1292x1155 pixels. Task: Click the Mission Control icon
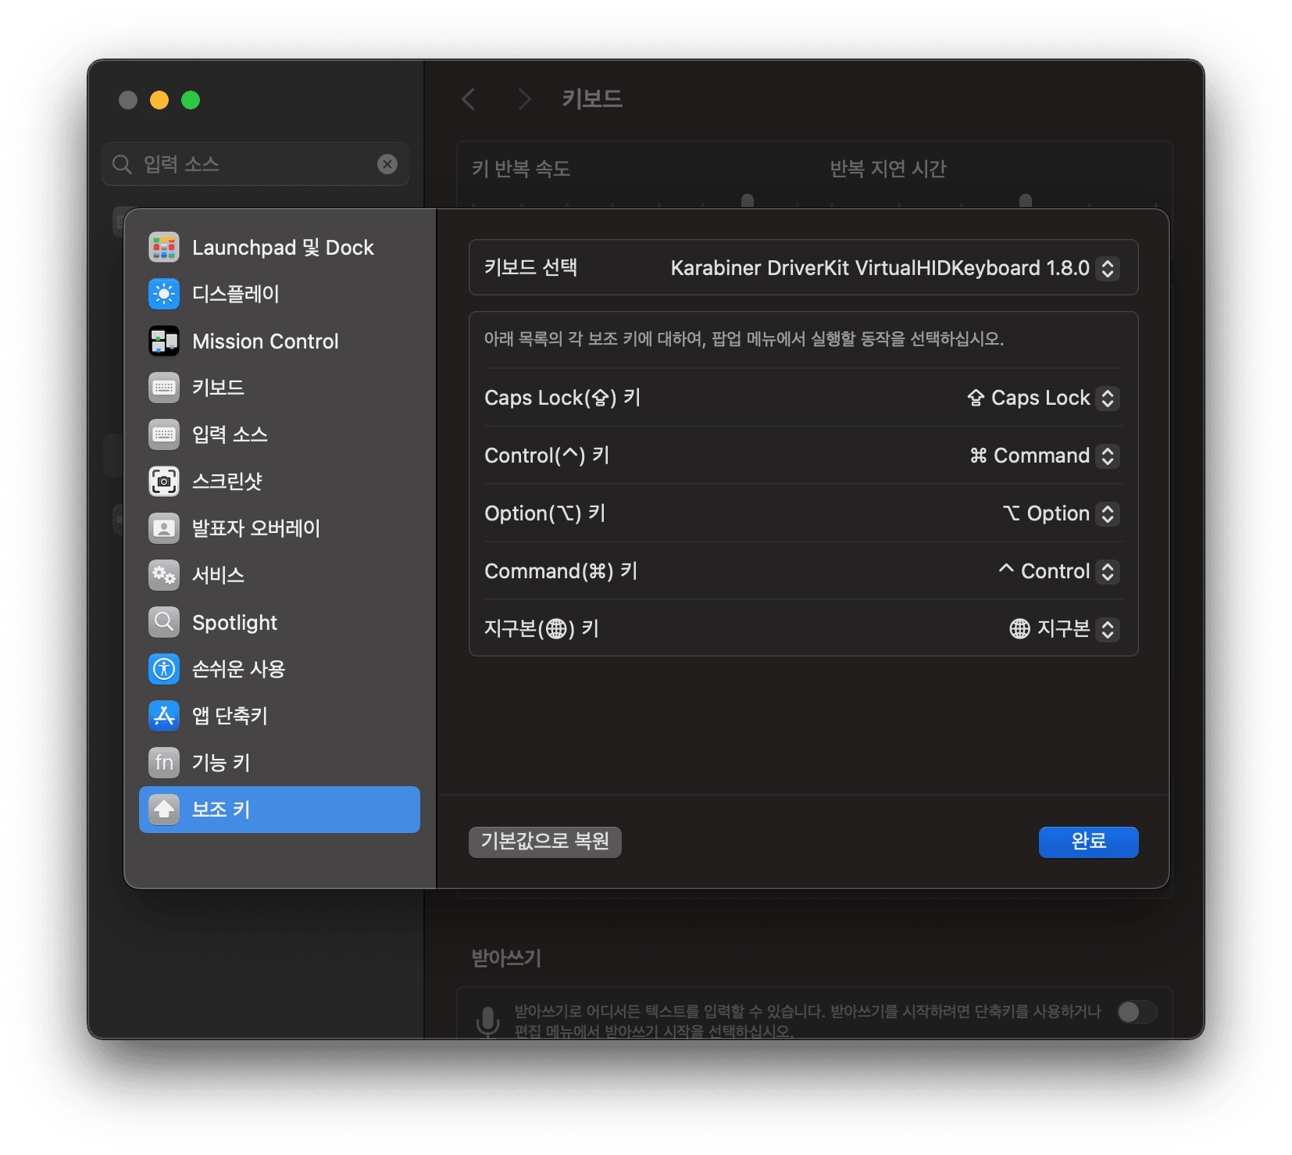164,341
